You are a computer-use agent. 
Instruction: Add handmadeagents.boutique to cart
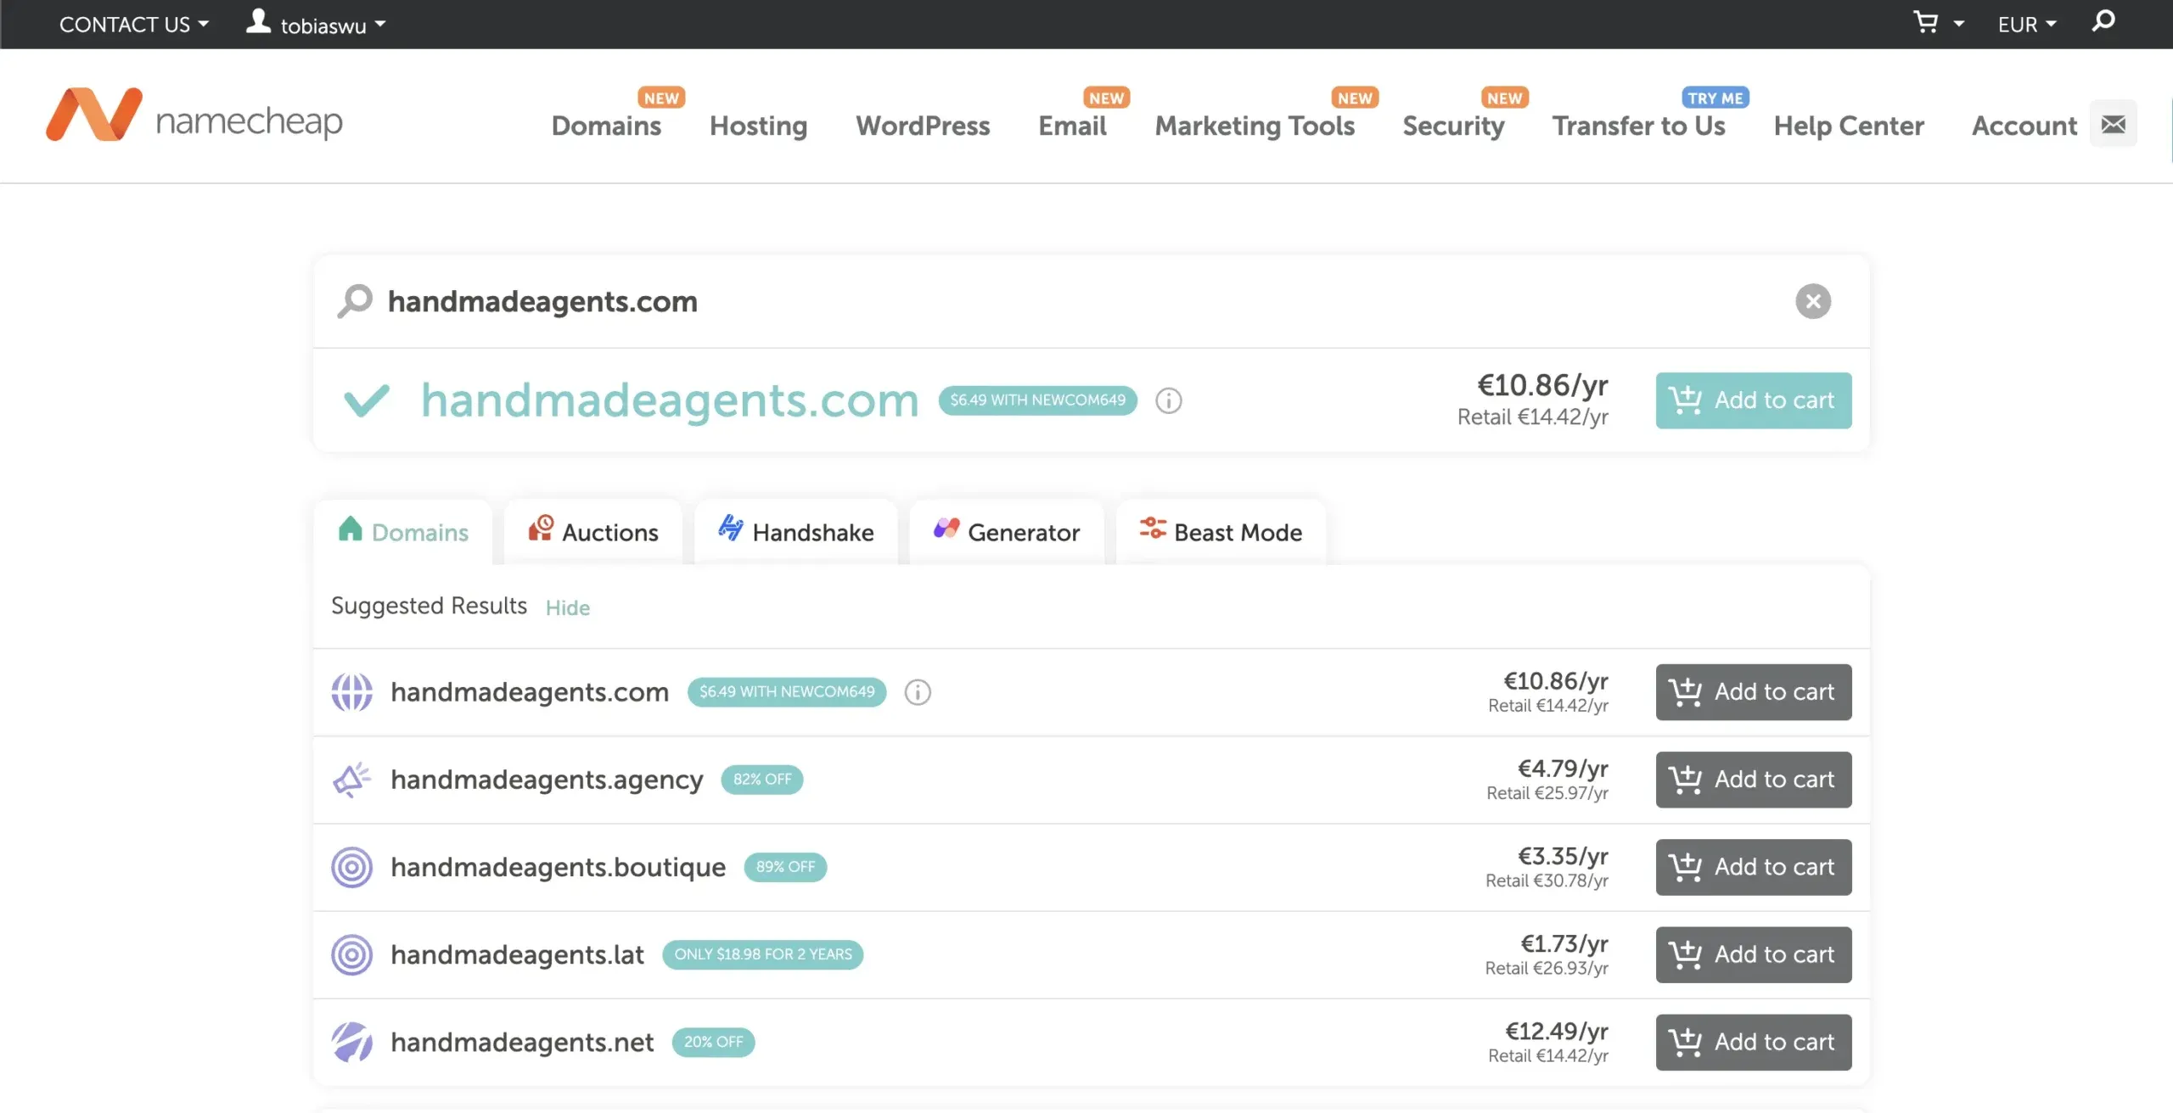pyautogui.click(x=1754, y=867)
